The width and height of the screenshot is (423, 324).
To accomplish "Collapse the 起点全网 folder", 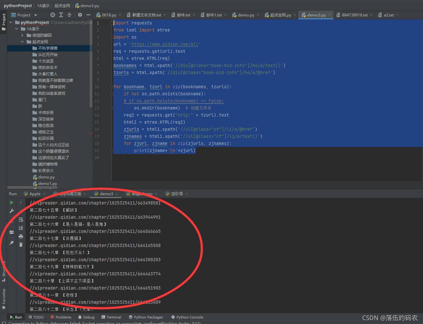I will [22, 42].
